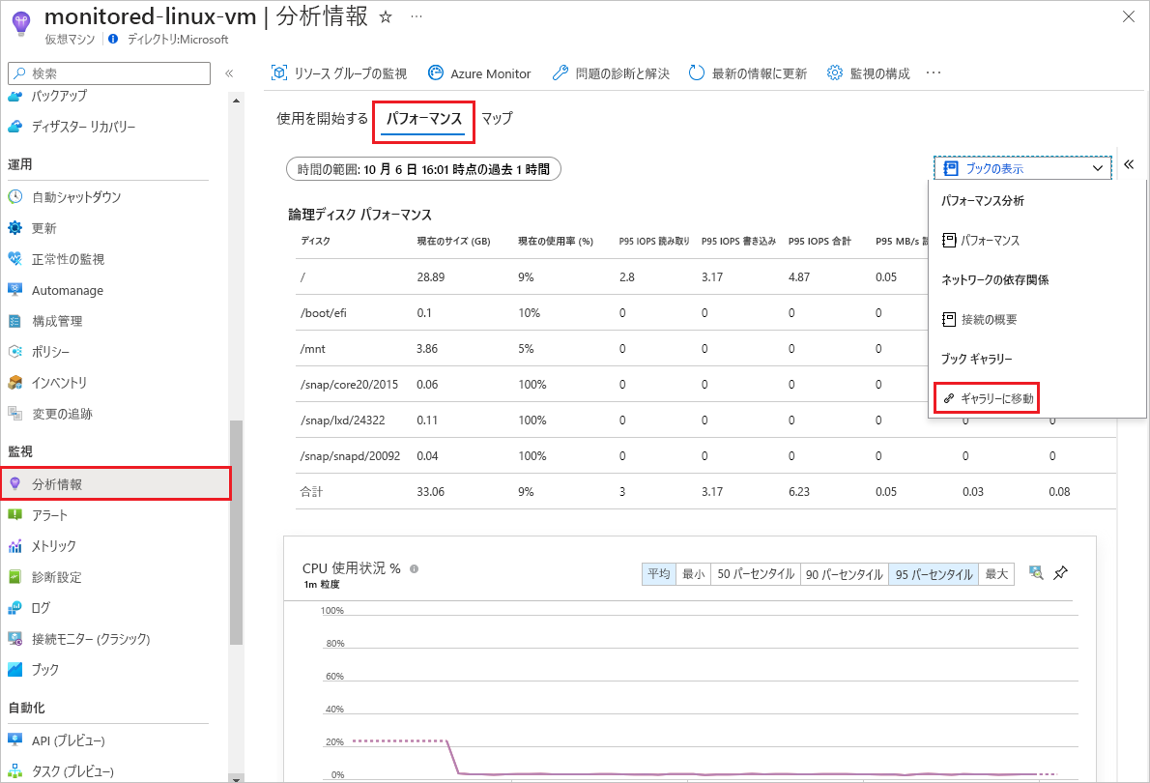Open 診断設定 menu item
This screenshot has height=783, width=1150.
tap(44, 577)
